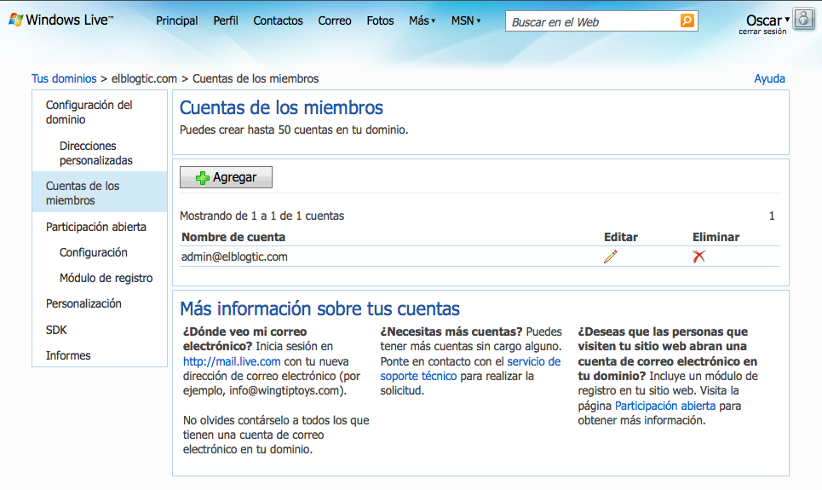This screenshot has width=822, height=490.
Task: Click the 'Cuentas de los miembros' page heading
Action: tap(281, 107)
